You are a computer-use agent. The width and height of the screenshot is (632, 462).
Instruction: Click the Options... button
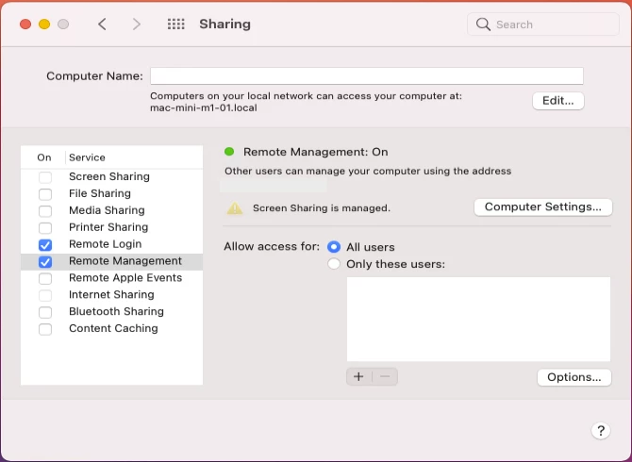pyautogui.click(x=574, y=377)
